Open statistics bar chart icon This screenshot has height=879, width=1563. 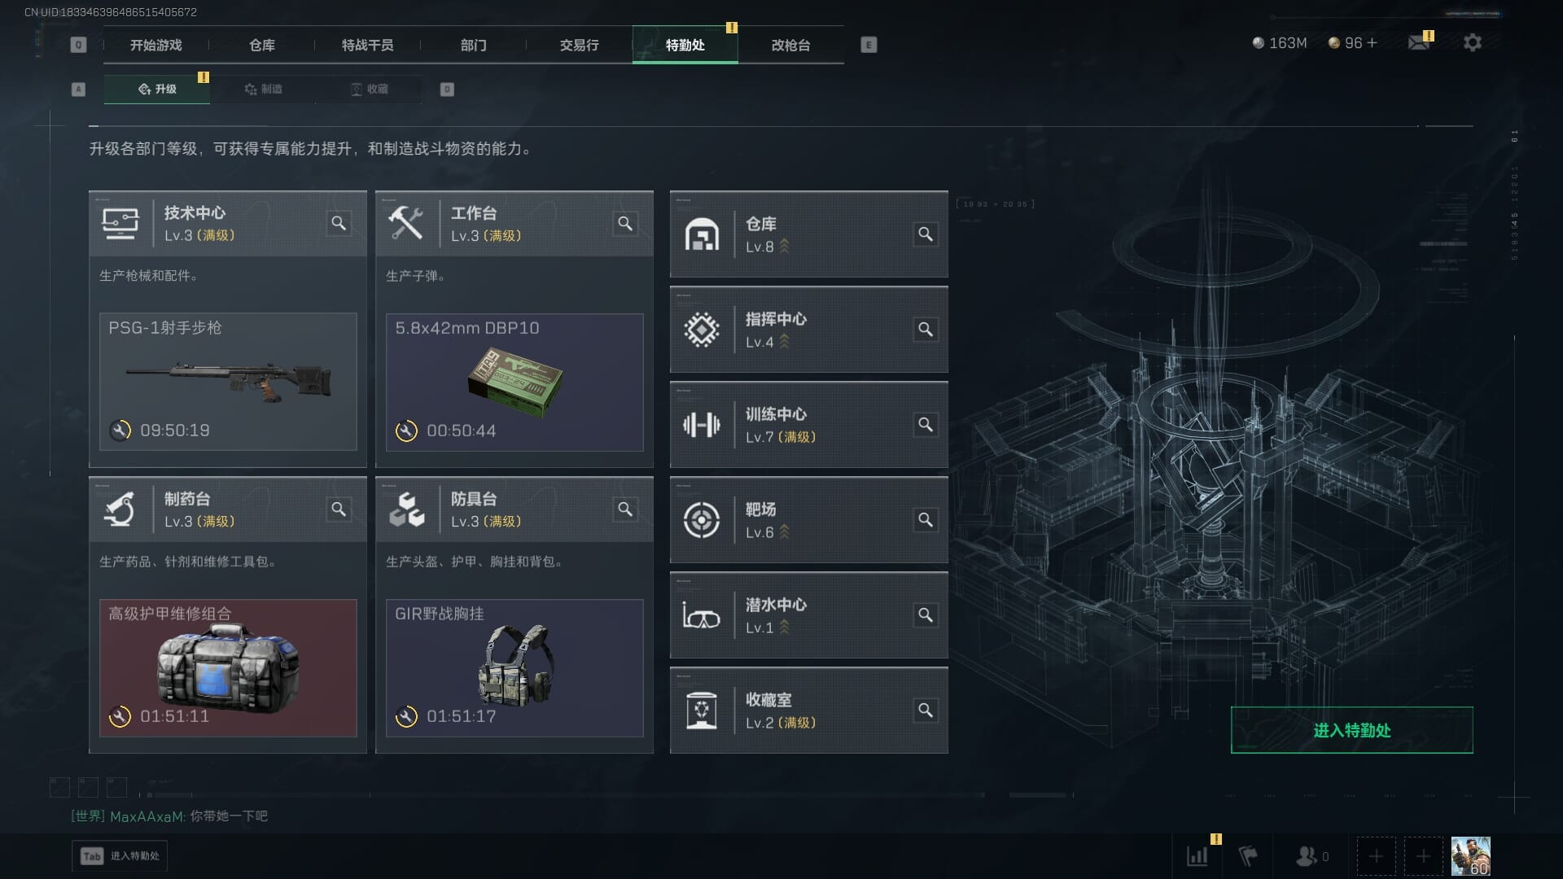pyautogui.click(x=1197, y=856)
